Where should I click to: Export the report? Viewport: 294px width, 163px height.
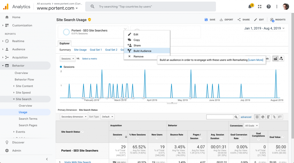[226, 20]
